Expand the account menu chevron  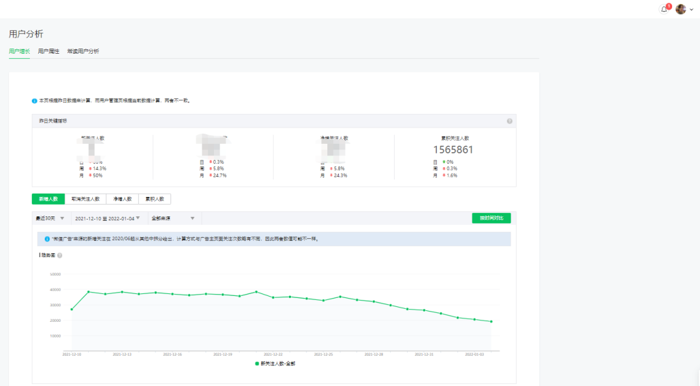690,10
